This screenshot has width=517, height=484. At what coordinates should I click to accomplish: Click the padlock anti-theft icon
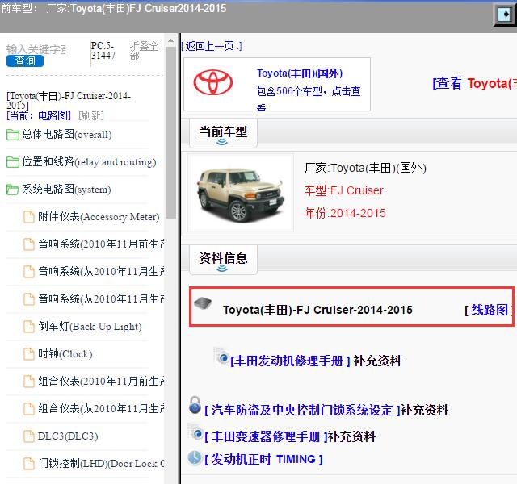point(195,405)
